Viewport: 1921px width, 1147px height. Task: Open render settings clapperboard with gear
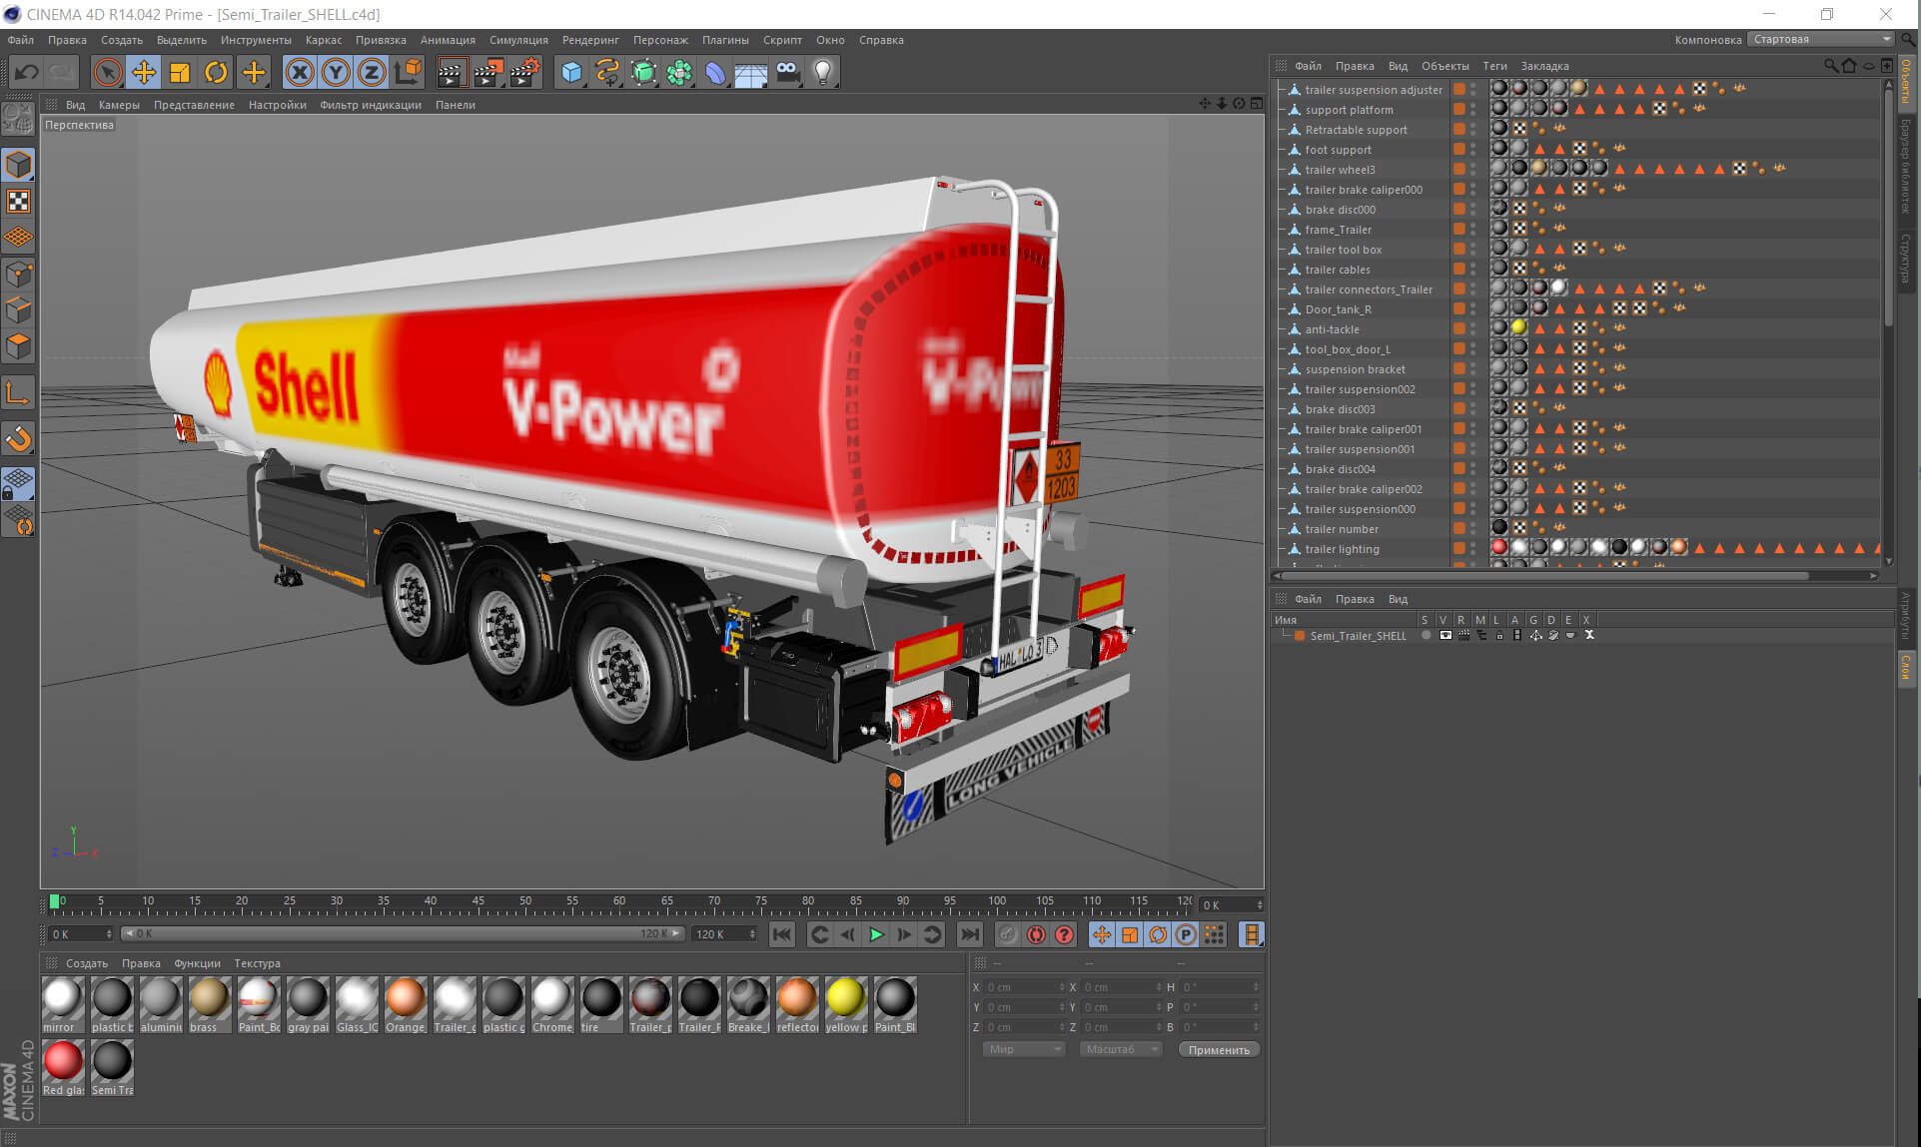(524, 72)
